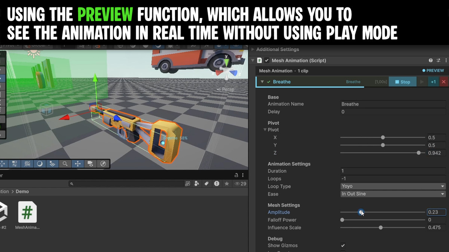Collapse the Breathe clip foldout arrow
The image size is (449, 252).
pyautogui.click(x=262, y=82)
